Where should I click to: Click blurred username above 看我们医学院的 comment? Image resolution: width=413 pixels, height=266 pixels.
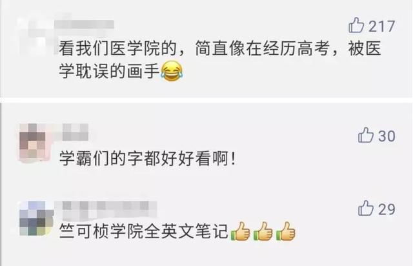(x=84, y=25)
